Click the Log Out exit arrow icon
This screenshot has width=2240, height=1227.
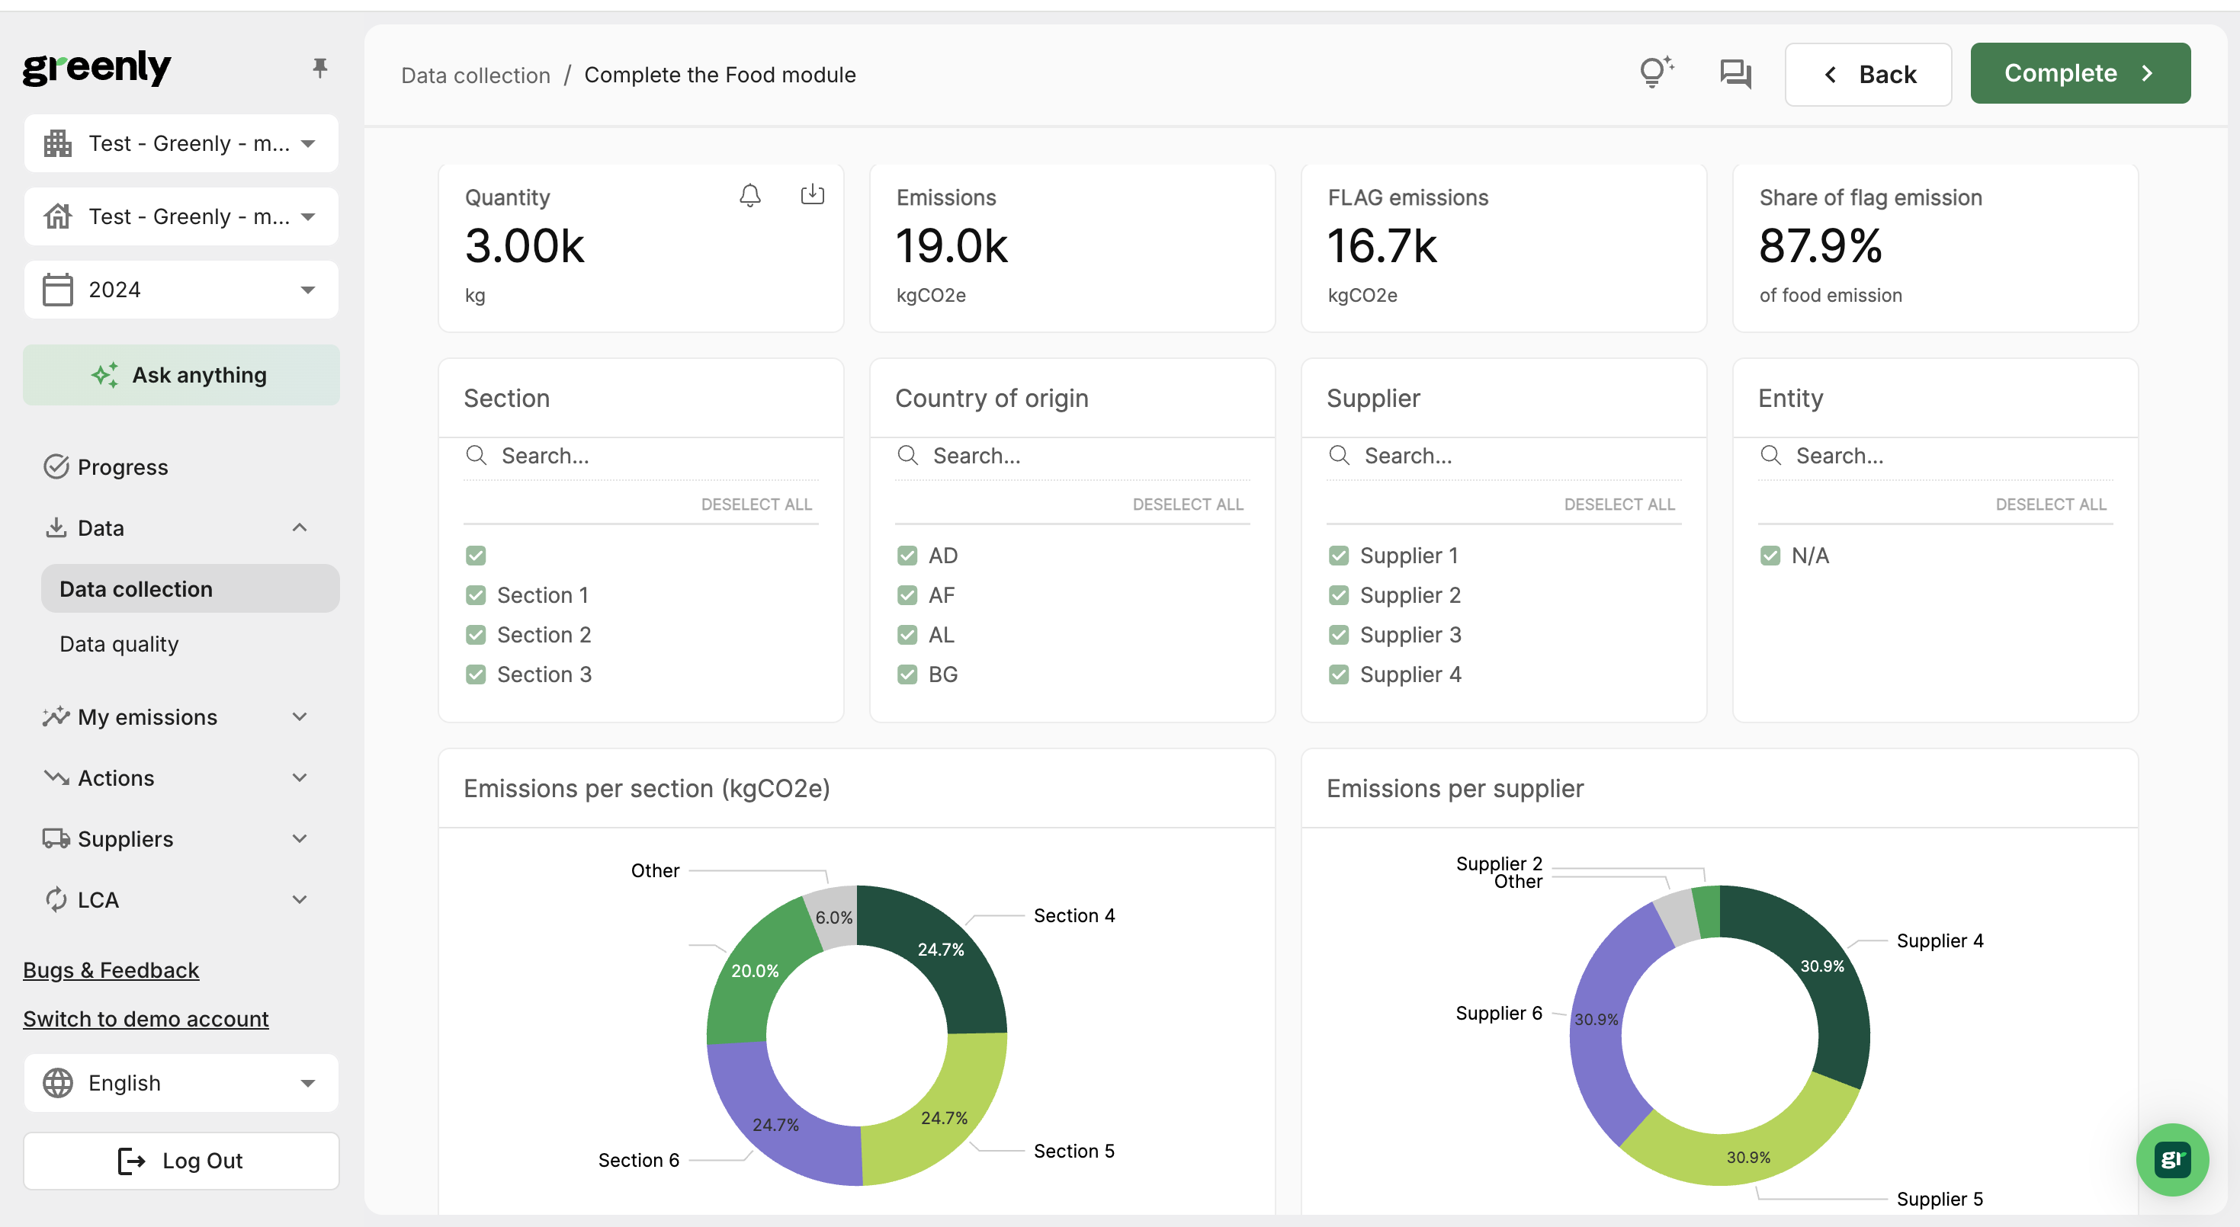click(131, 1161)
